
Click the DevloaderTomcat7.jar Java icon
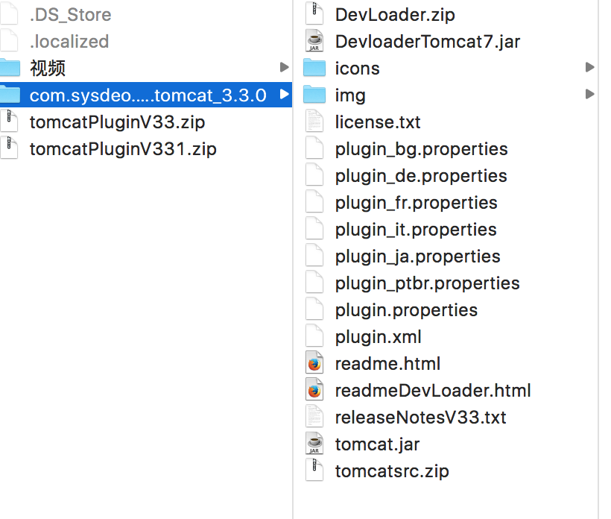pyautogui.click(x=314, y=40)
